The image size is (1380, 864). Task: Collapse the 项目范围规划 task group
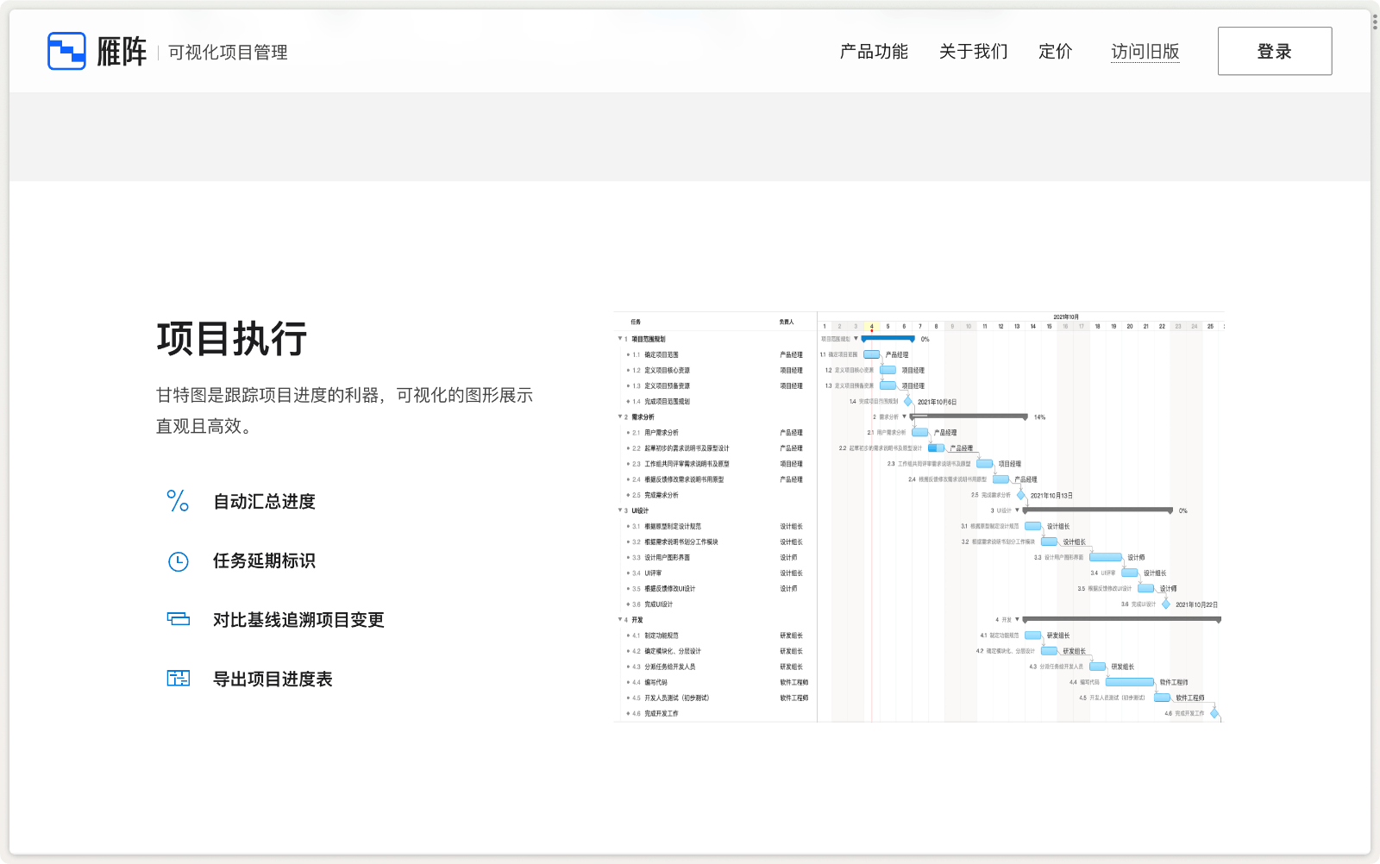[x=620, y=338]
